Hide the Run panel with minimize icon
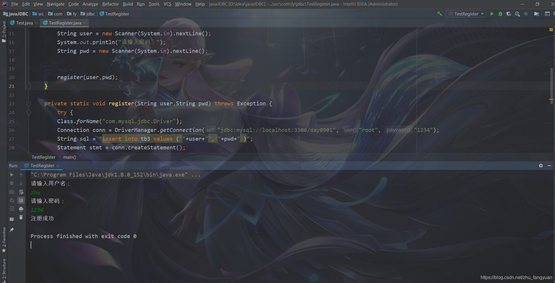 pos(549,165)
